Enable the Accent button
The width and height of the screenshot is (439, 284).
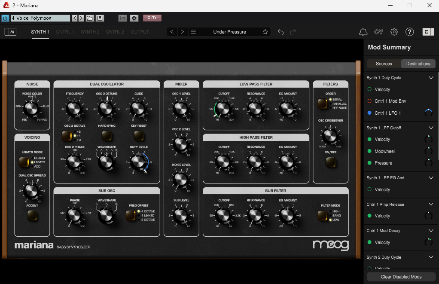(x=32, y=215)
